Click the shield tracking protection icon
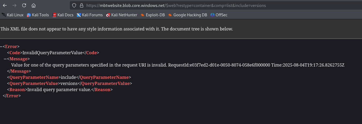The image size is (362, 124). 74,5
